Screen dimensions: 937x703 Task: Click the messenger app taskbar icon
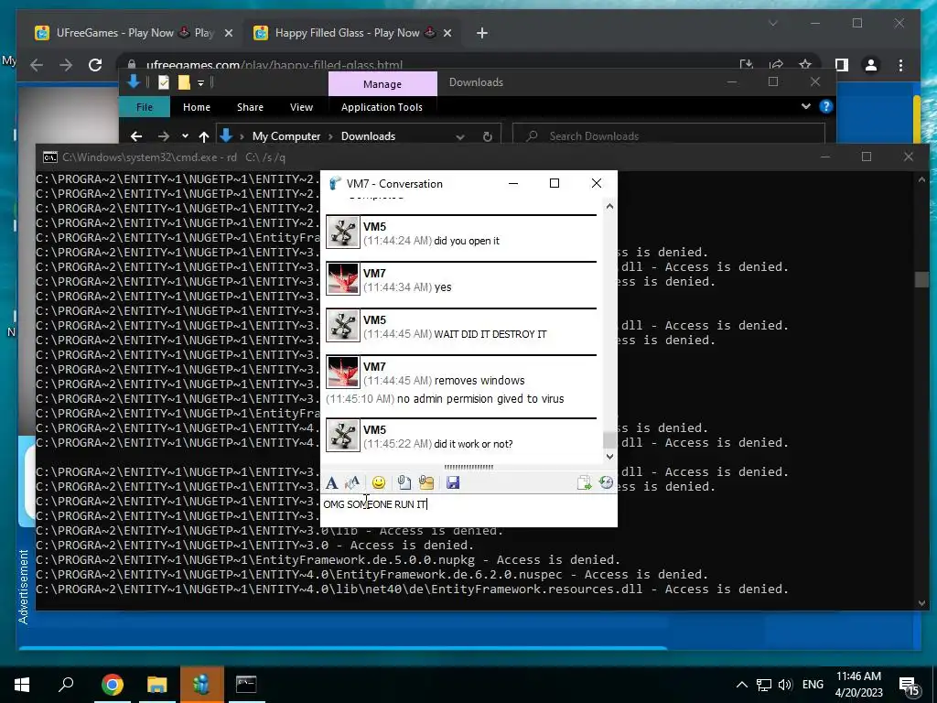(201, 685)
